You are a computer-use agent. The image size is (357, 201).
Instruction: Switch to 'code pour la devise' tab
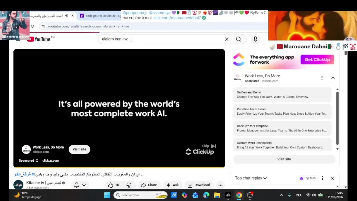[x=100, y=16]
